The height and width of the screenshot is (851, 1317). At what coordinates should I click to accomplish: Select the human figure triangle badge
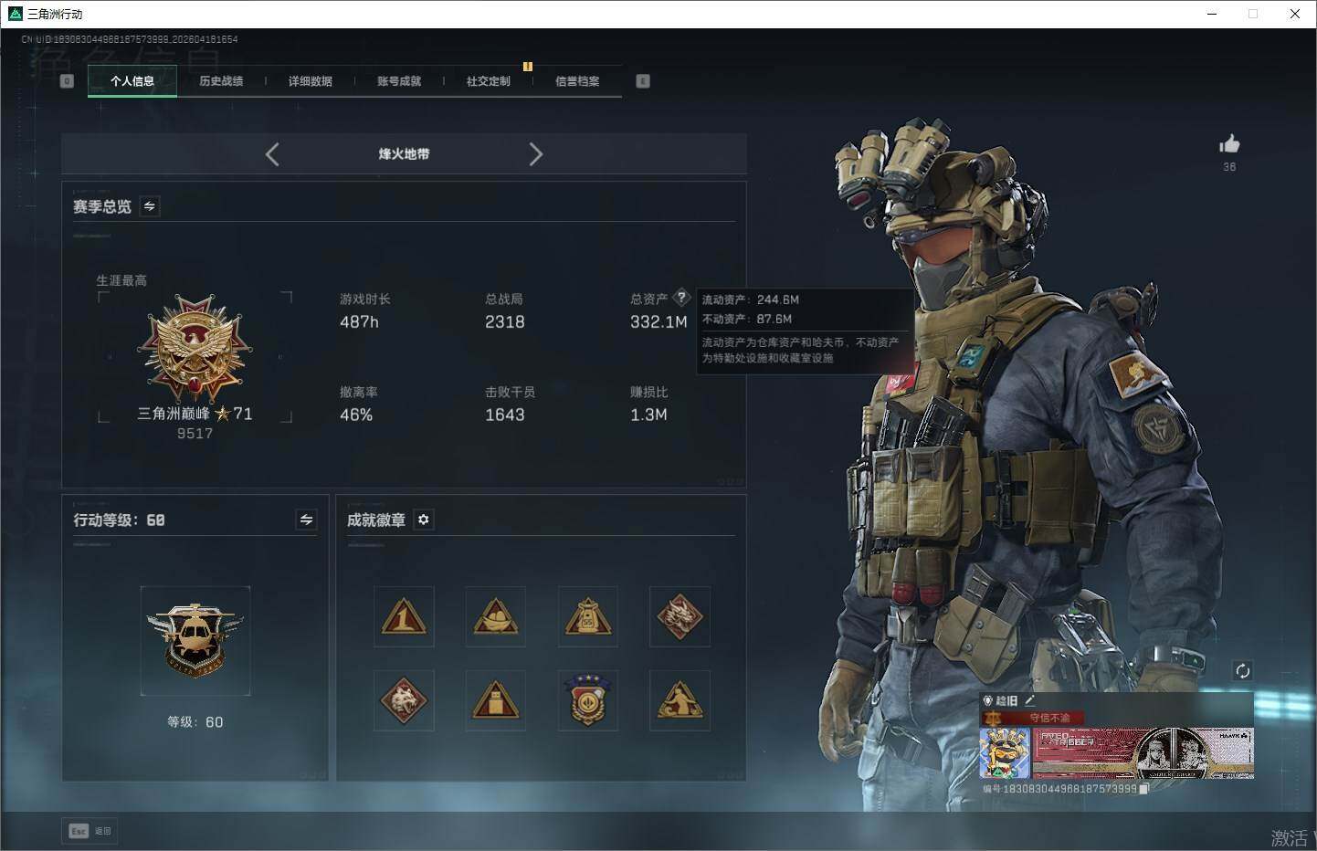coord(680,700)
